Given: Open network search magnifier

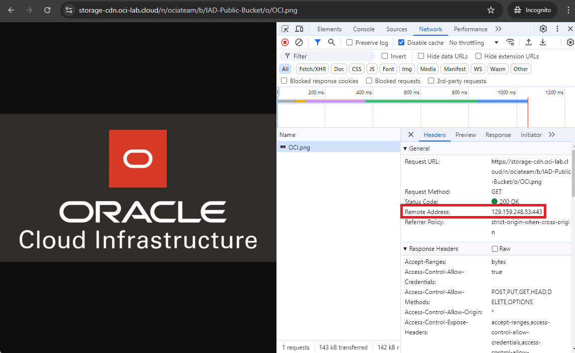Looking at the screenshot, I should click(x=332, y=43).
